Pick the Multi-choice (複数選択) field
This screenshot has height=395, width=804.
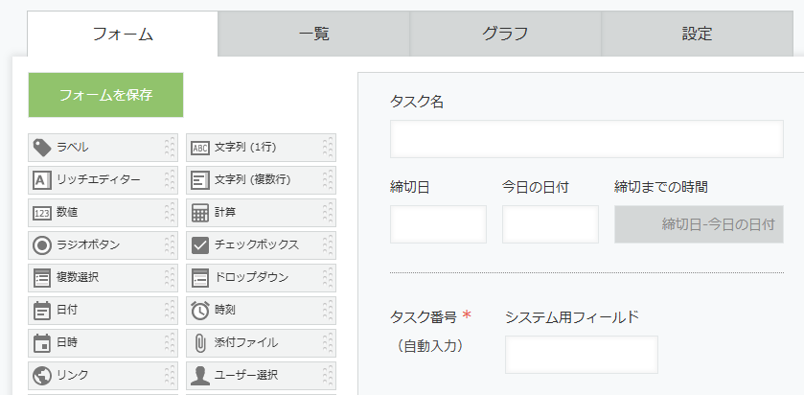tap(96, 278)
